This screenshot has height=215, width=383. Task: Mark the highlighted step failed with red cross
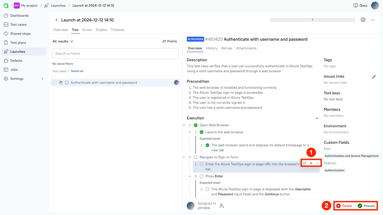311,163
